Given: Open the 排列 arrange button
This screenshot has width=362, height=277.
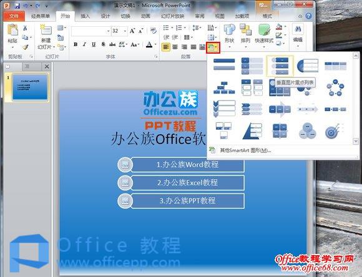Looking at the screenshot, I should point(245,36).
